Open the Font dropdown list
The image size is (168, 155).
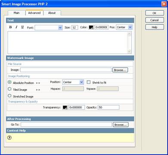60,27
